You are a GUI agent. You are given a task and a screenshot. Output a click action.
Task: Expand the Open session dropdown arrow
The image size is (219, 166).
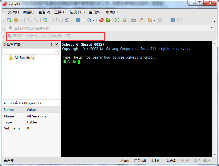pyautogui.click(x=21, y=20)
